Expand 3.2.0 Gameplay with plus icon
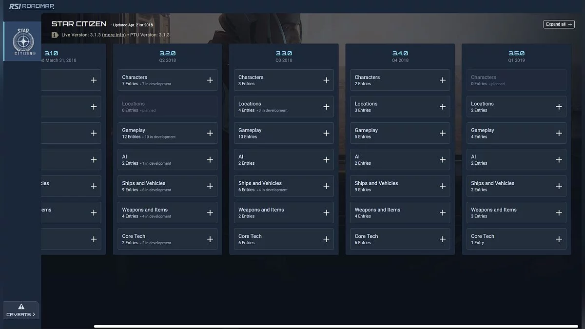Image resolution: width=585 pixels, height=329 pixels. pyautogui.click(x=210, y=133)
